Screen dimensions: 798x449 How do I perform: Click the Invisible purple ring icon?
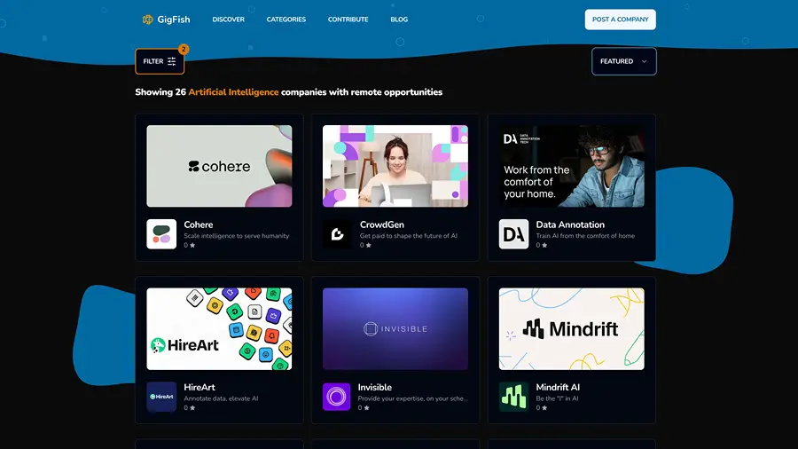(337, 397)
